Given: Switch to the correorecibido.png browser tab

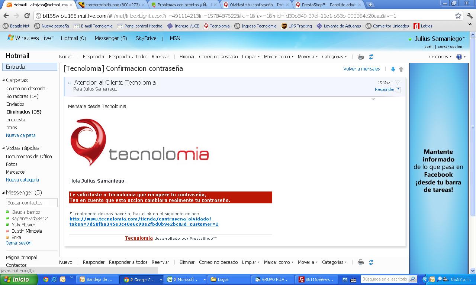Looking at the screenshot, I should [x=112, y=5].
